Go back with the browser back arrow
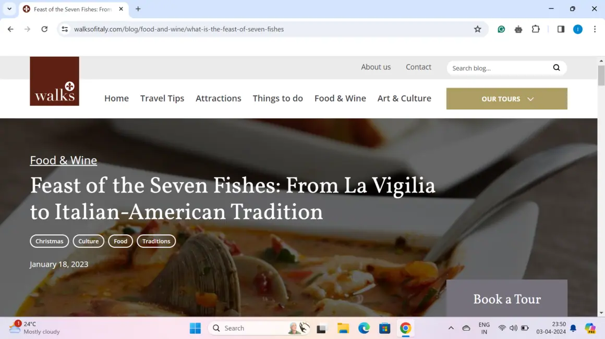This screenshot has height=339, width=605. click(10, 29)
